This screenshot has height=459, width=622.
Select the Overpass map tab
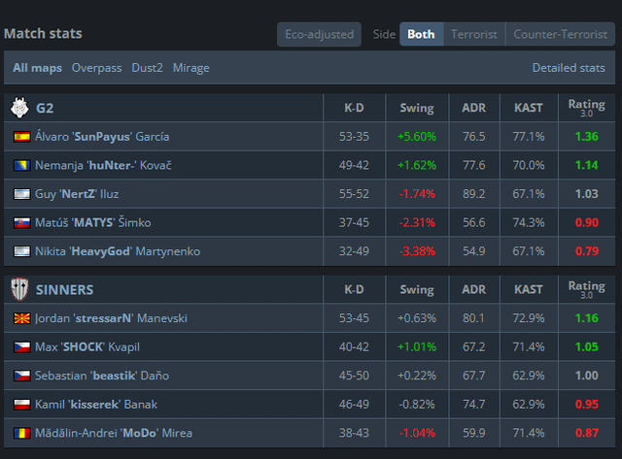click(97, 68)
